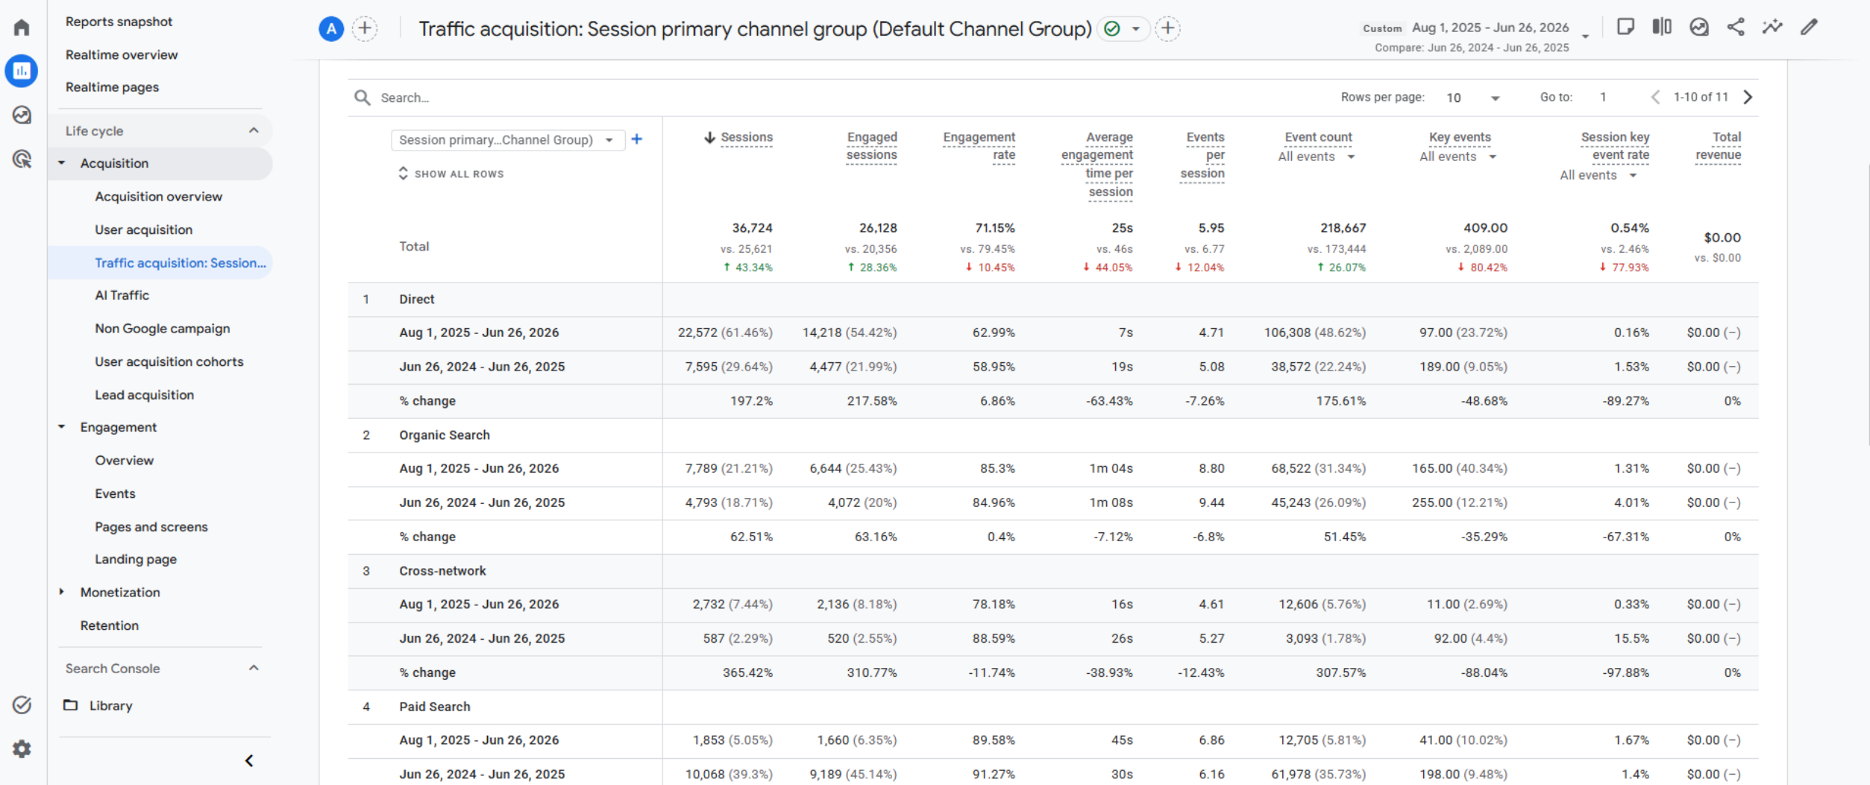Open Key events All events dropdown
Viewport: 1870px width, 785px height.
click(1458, 157)
